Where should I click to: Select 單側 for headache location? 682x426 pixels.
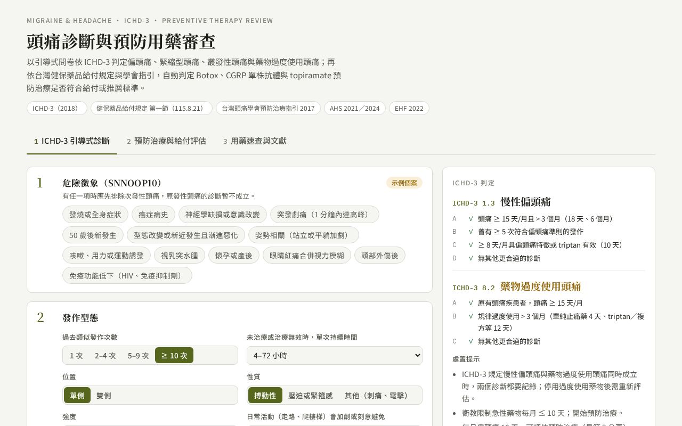pos(77,395)
